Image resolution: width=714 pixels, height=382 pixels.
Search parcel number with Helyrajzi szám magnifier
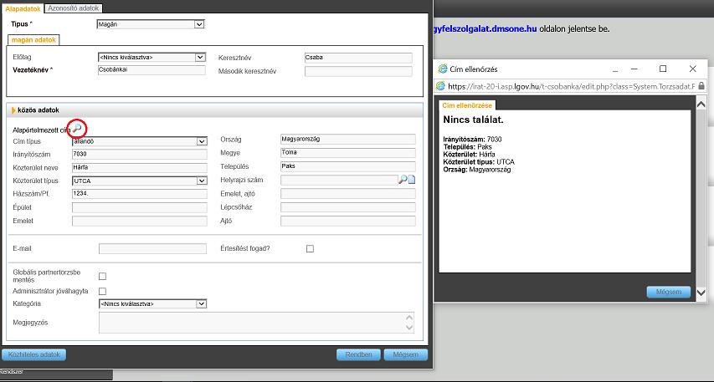pos(402,180)
